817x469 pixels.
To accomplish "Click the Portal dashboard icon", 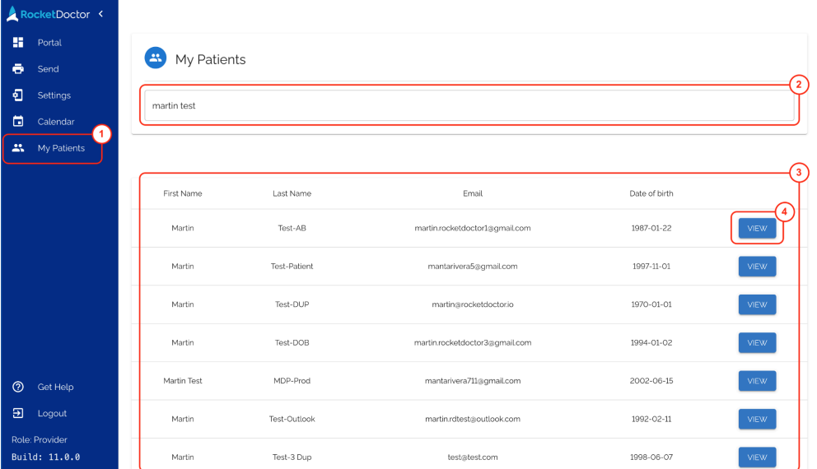I will click(18, 43).
